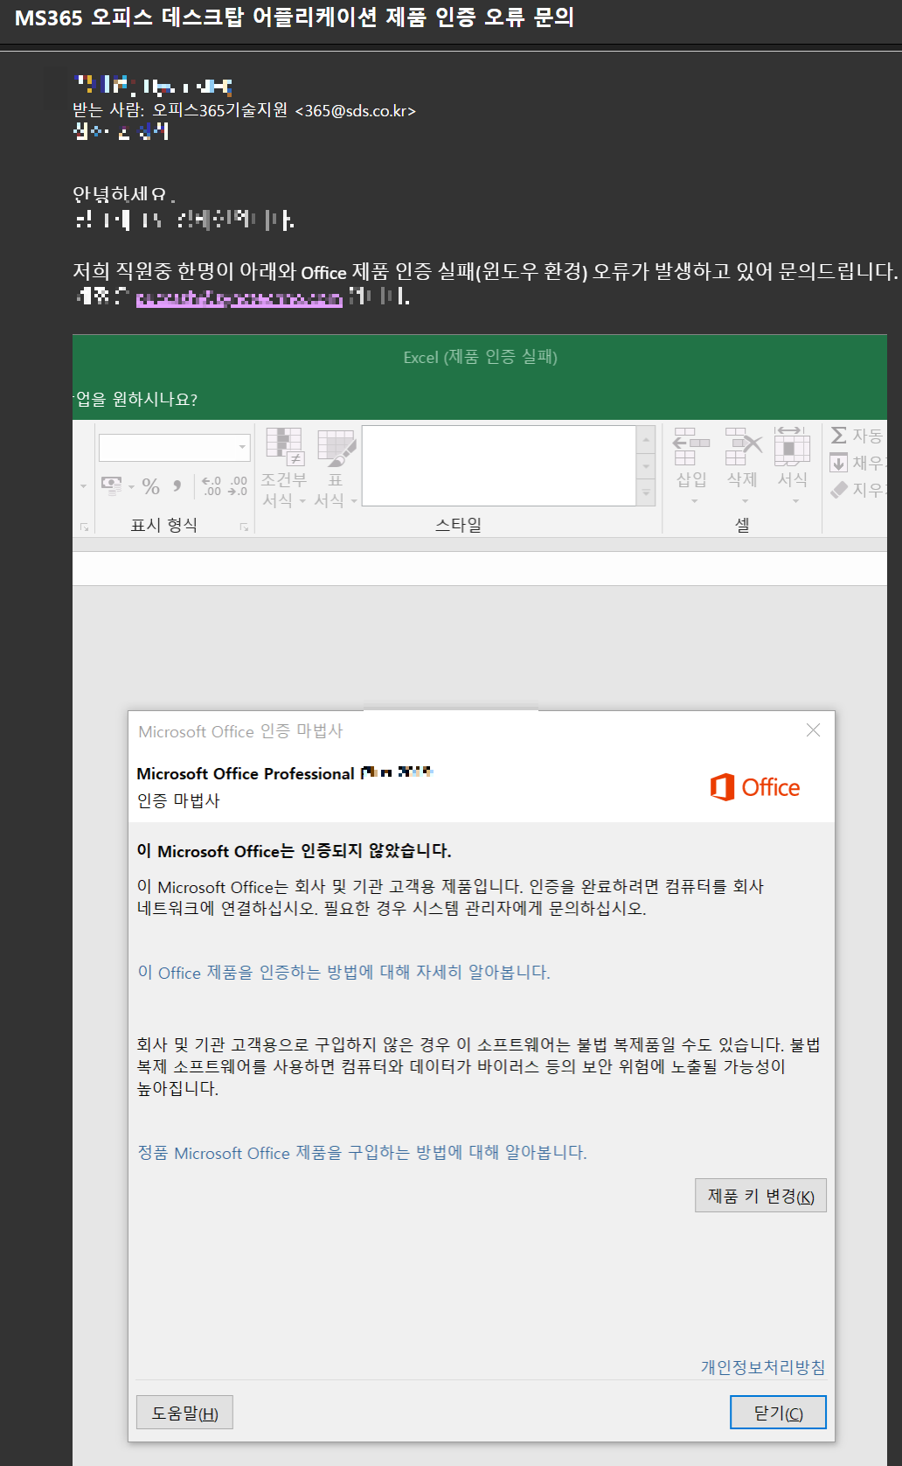Viewport: 902px width, 1466px height.
Task: Apply Comma Style number format
Action: tap(177, 485)
